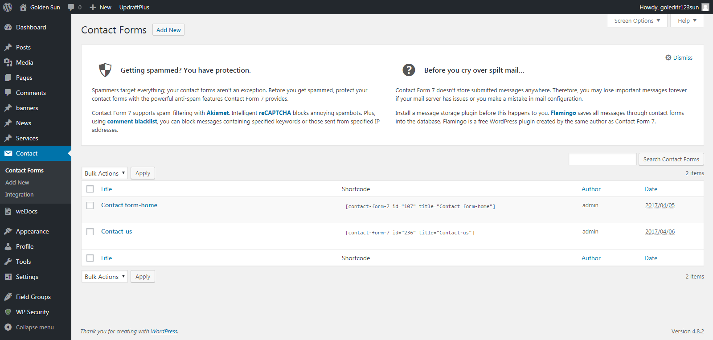Click the Dashboard gauge icon in sidebar
Image resolution: width=713 pixels, height=340 pixels.
8,27
